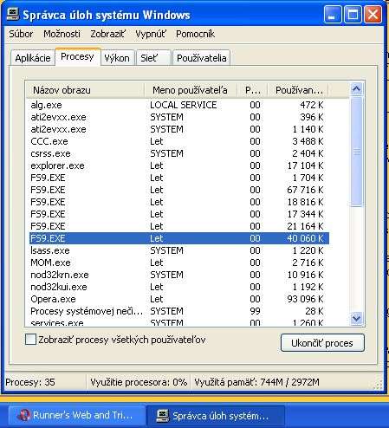This screenshot has width=389, height=428.
Task: Select the nod32krn.exe process
Action: point(179,275)
